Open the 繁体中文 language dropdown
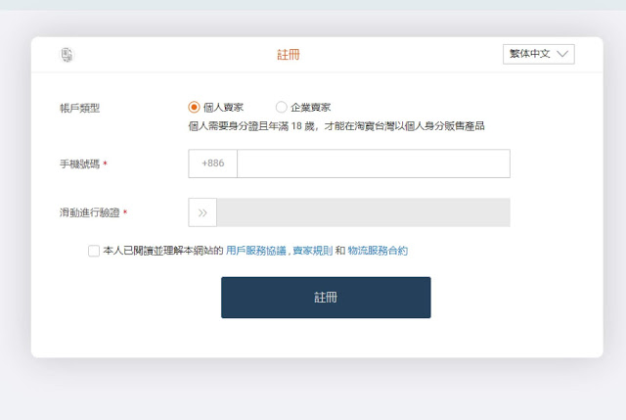Screen dimensions: 626x420 [538, 55]
